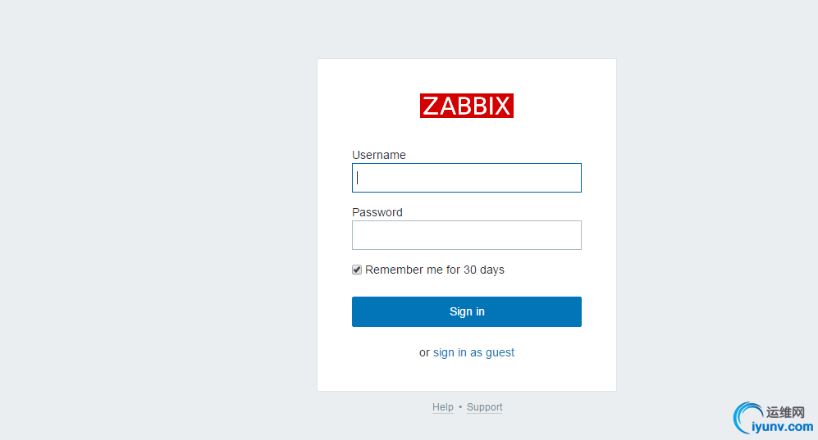Uncheck the Remember me checkbox
Viewport: 818px width, 440px height.
[x=357, y=270]
